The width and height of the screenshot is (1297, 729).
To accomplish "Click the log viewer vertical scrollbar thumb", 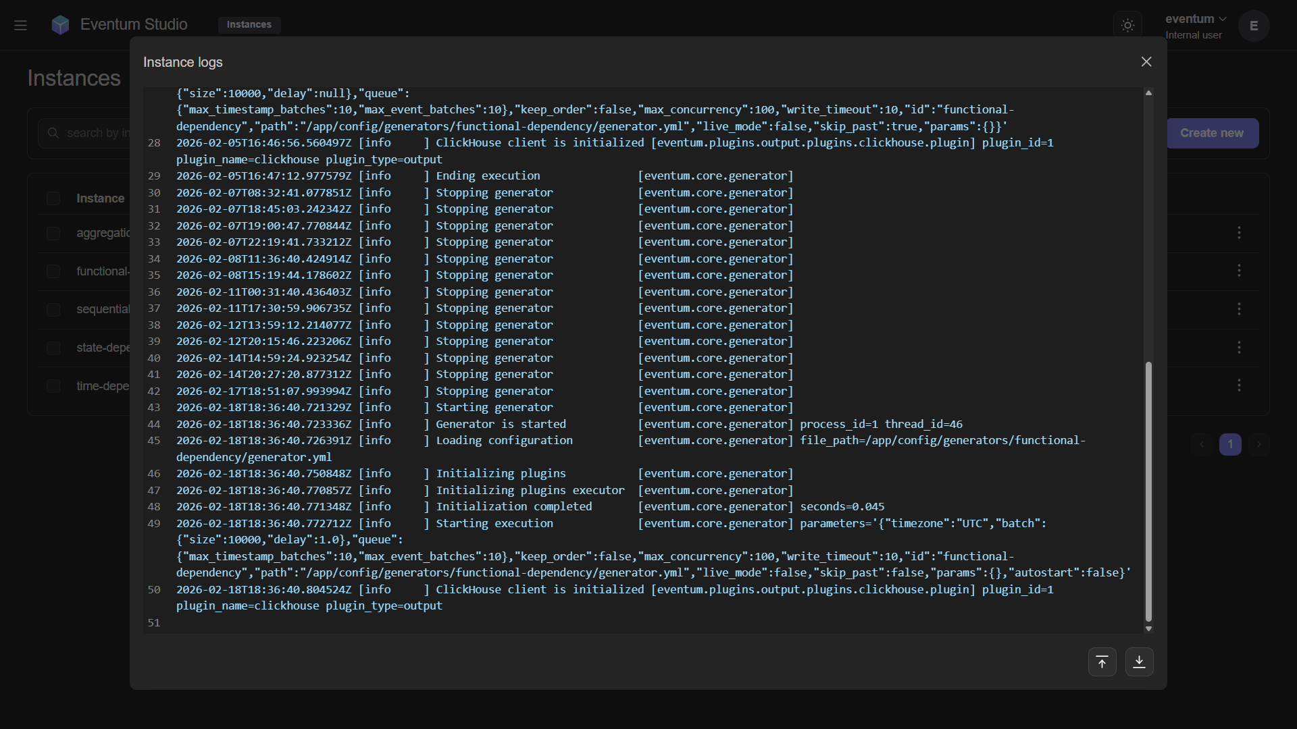I will 1148,491.
